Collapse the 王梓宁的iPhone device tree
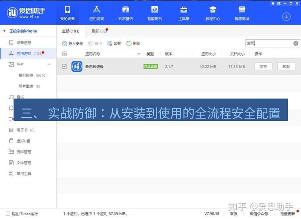 pyautogui.click(x=4, y=31)
